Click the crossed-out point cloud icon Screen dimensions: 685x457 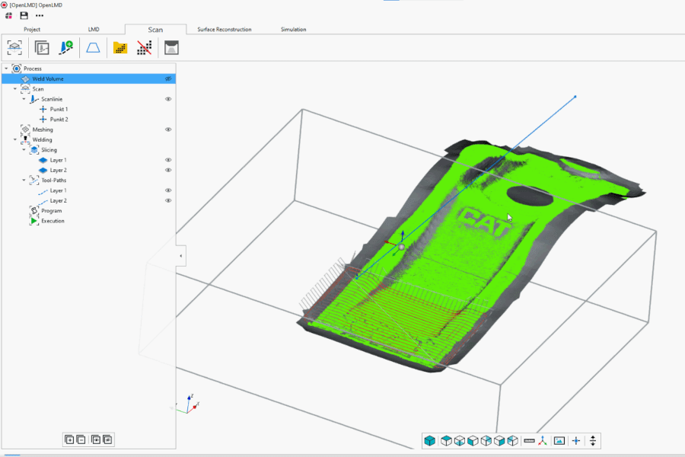pyautogui.click(x=144, y=48)
